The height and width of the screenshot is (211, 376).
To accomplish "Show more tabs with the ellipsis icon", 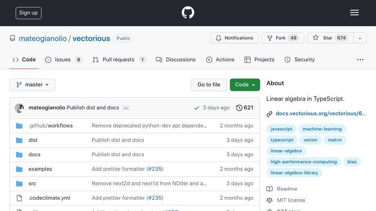I will 360,59.
